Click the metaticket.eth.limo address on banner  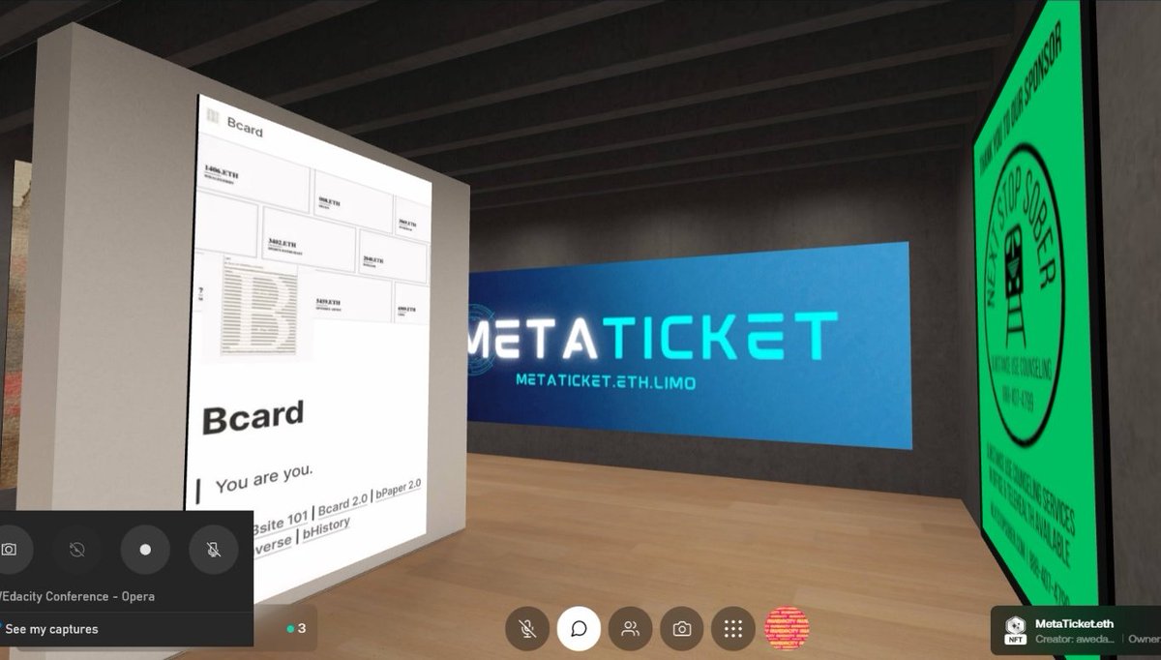606,381
